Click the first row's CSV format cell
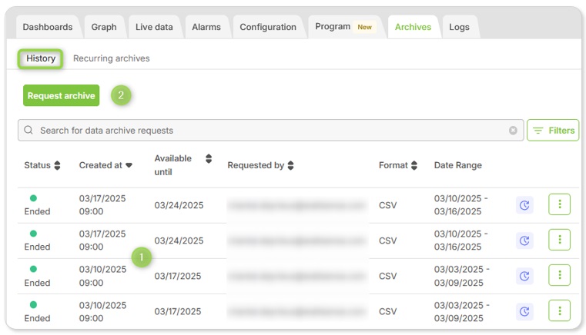 387,205
